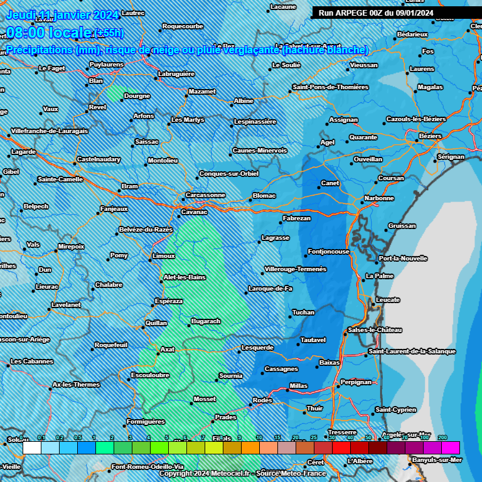
Task: Click the Port-la-Nouvelle town label
Action: tap(403, 259)
